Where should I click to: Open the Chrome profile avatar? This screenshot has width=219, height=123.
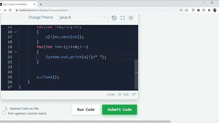tap(215, 10)
